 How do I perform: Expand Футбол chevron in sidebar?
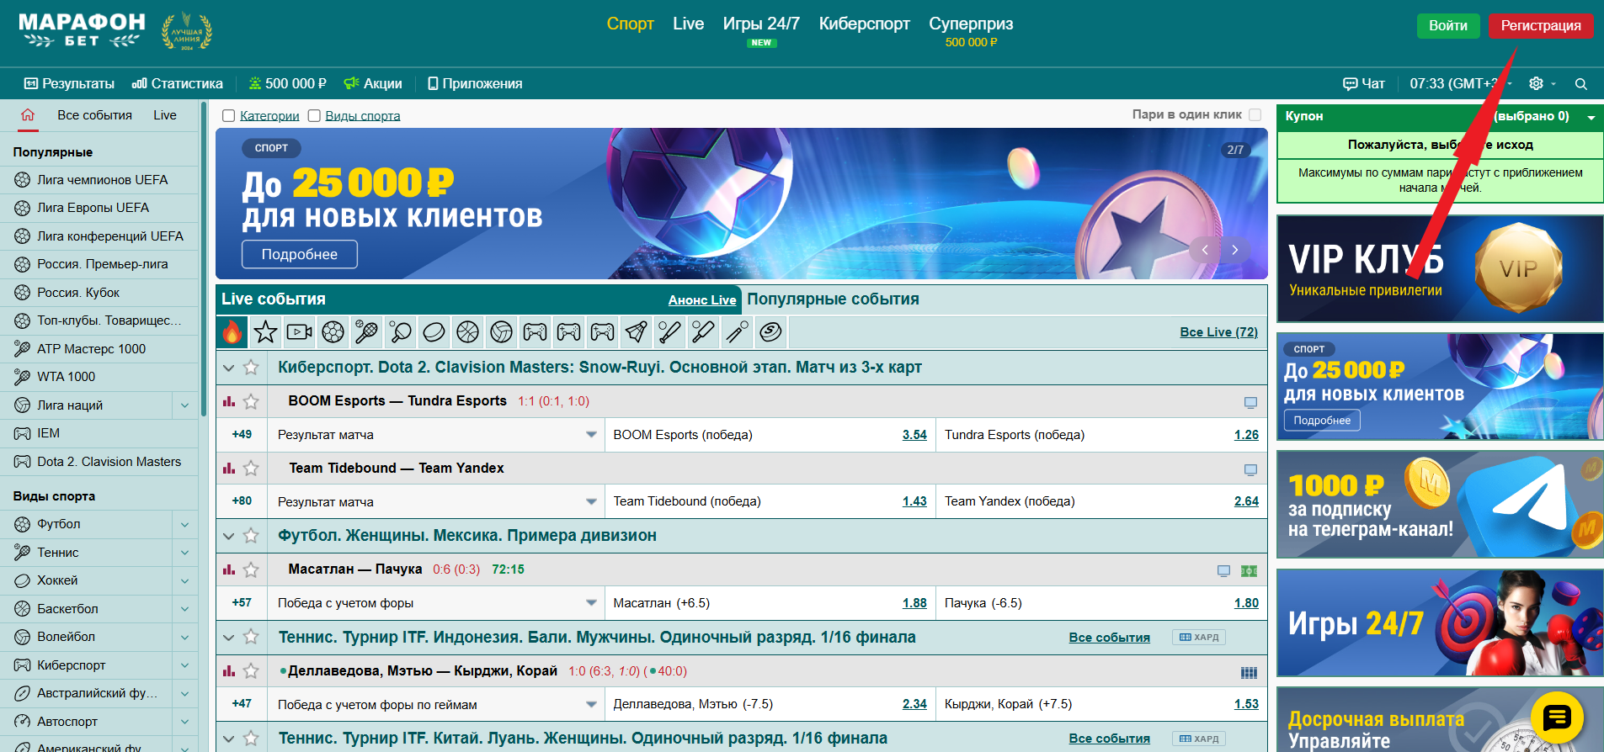(x=184, y=524)
